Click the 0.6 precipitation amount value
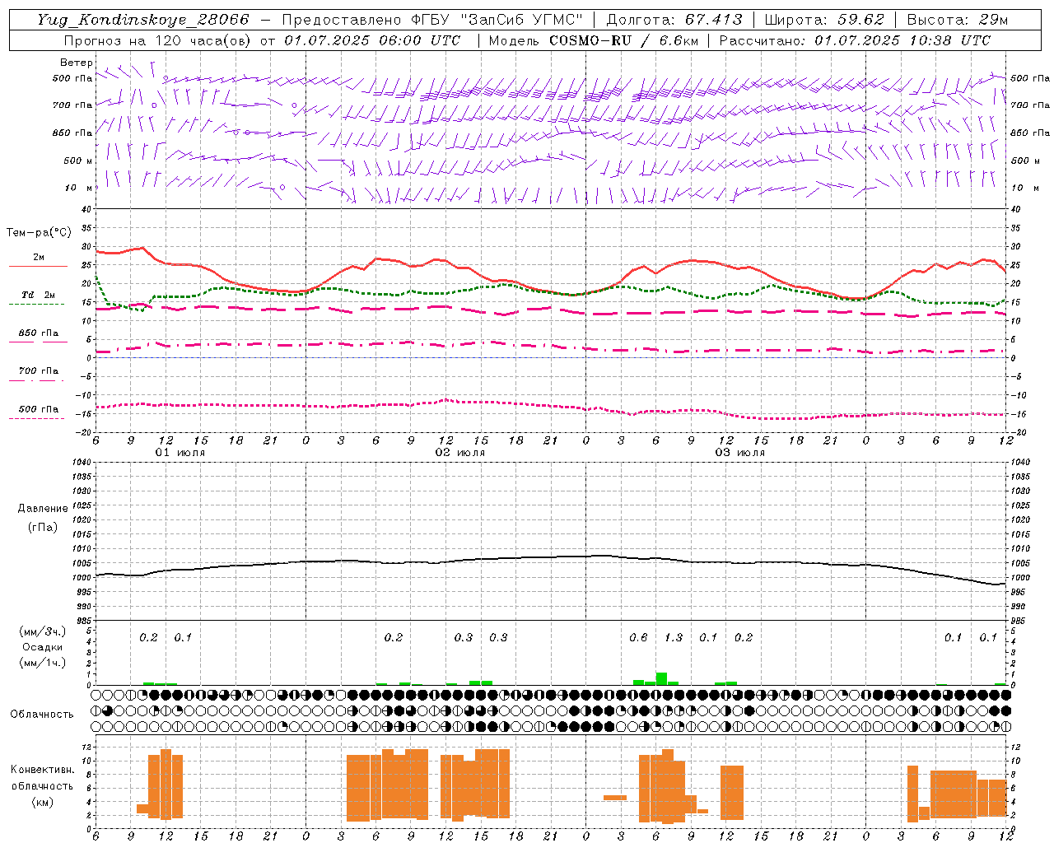 638,638
